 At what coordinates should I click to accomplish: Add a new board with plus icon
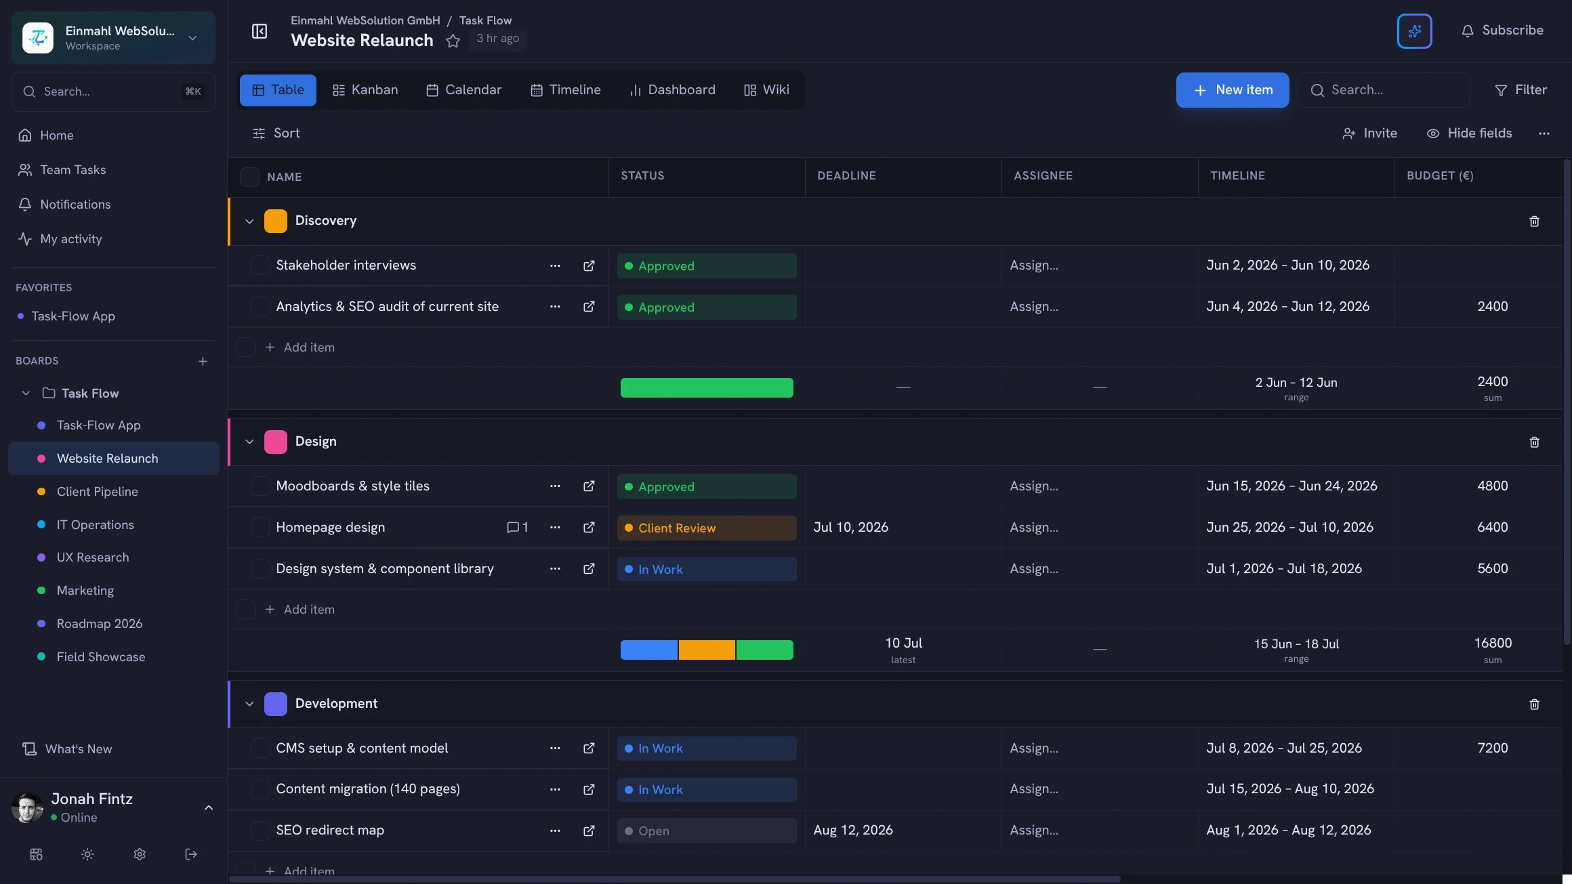click(x=203, y=361)
